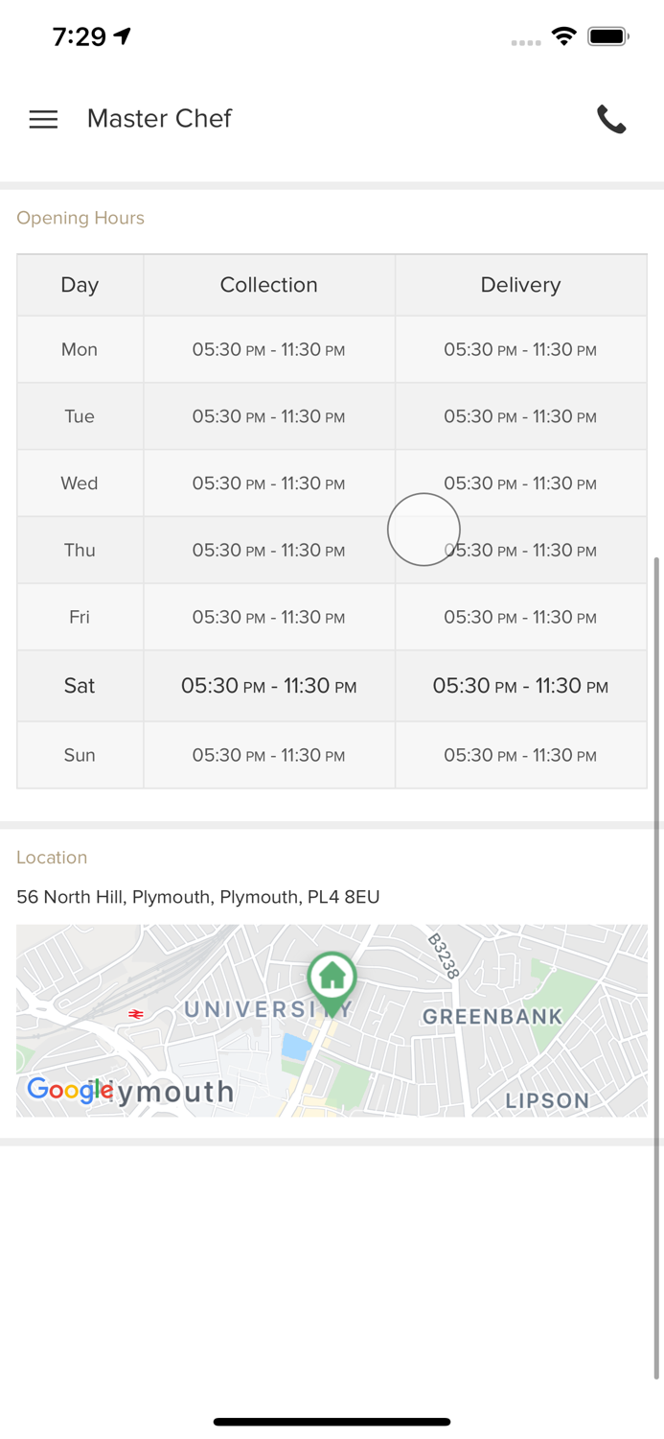
Task: Tap Sunday delivery hours cell
Action: [x=520, y=756]
